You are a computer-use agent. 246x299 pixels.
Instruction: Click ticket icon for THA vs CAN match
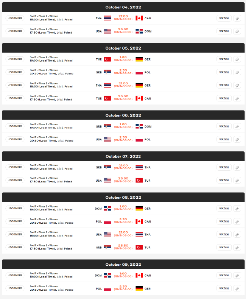[237, 18]
